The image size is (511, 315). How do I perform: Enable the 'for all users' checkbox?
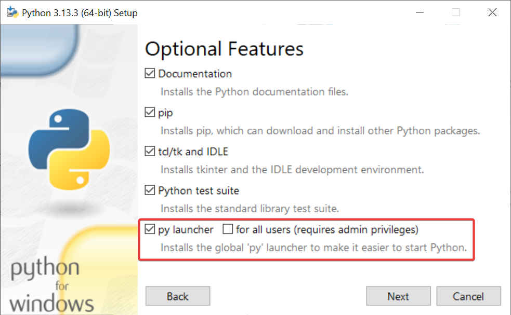pos(227,229)
